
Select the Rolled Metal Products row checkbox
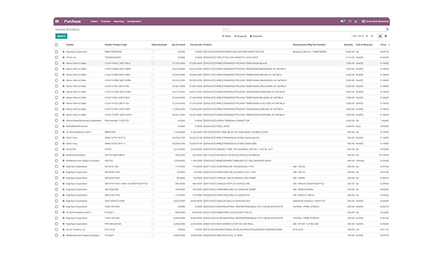(x=56, y=126)
